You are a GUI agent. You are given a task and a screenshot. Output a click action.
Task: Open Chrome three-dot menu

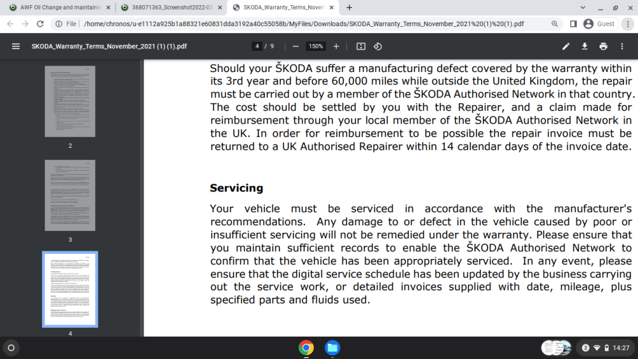[628, 24]
